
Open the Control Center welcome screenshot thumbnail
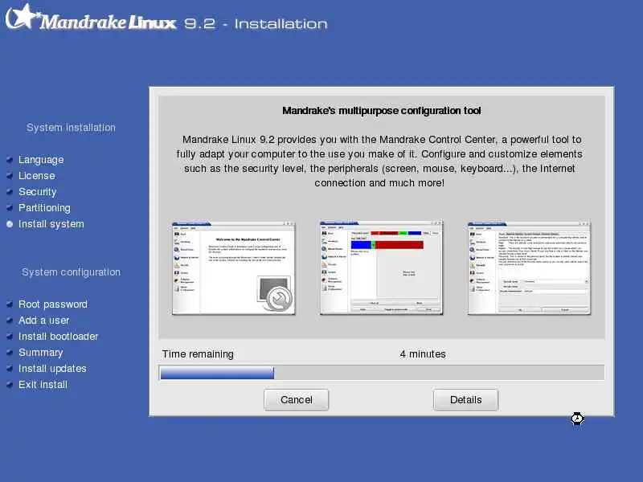[233, 268]
